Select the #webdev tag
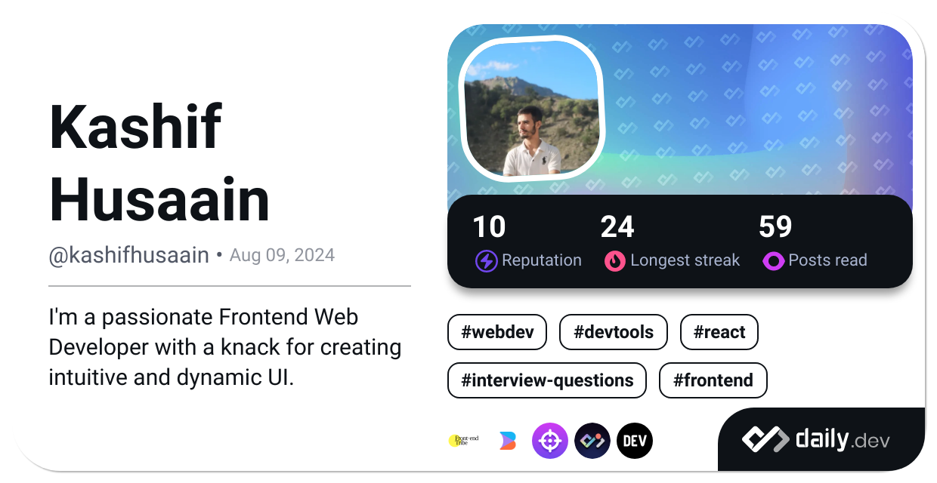This screenshot has height=483, width=937. [x=496, y=332]
